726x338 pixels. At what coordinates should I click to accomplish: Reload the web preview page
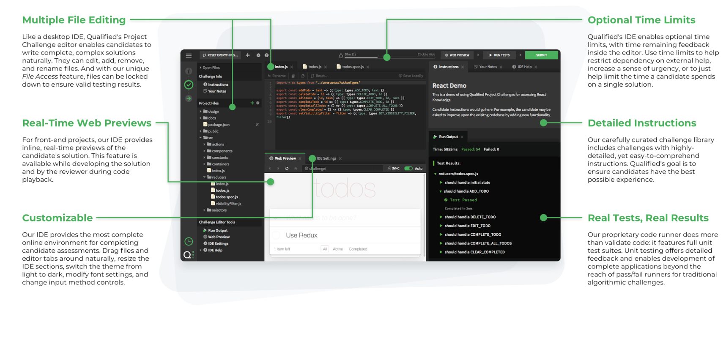point(287,169)
